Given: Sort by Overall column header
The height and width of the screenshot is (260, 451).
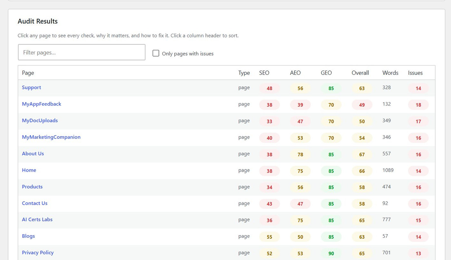Looking at the screenshot, I should 360,73.
